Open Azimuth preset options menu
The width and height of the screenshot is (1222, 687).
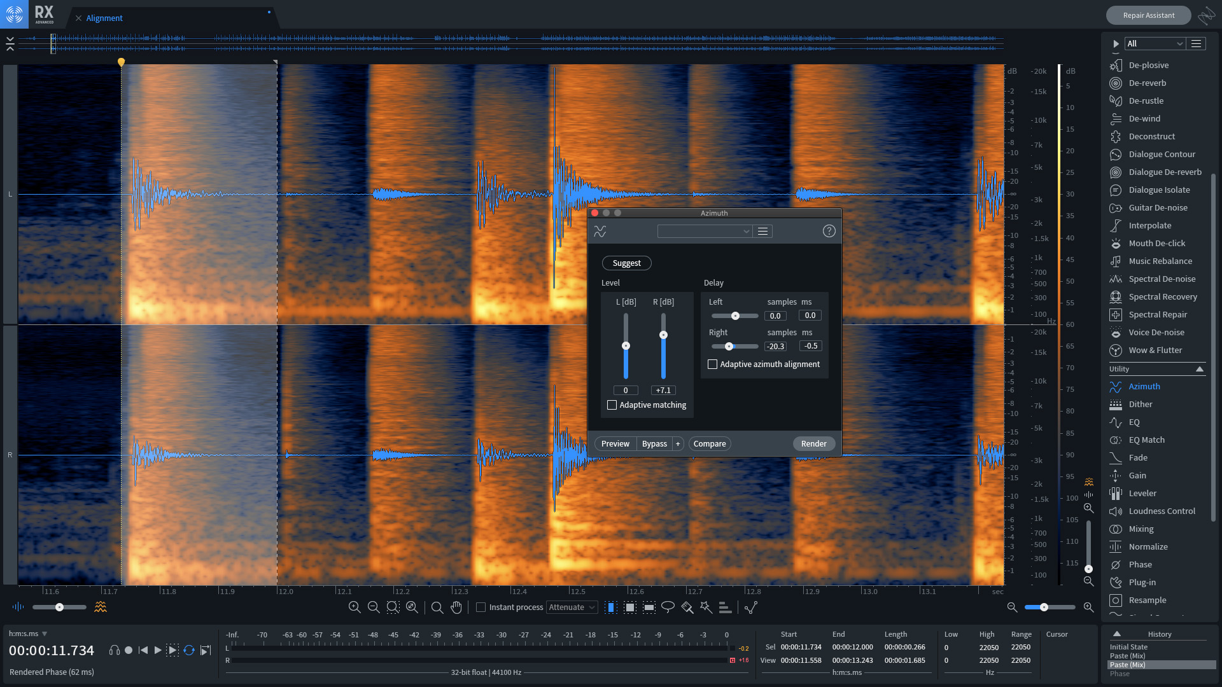762,232
